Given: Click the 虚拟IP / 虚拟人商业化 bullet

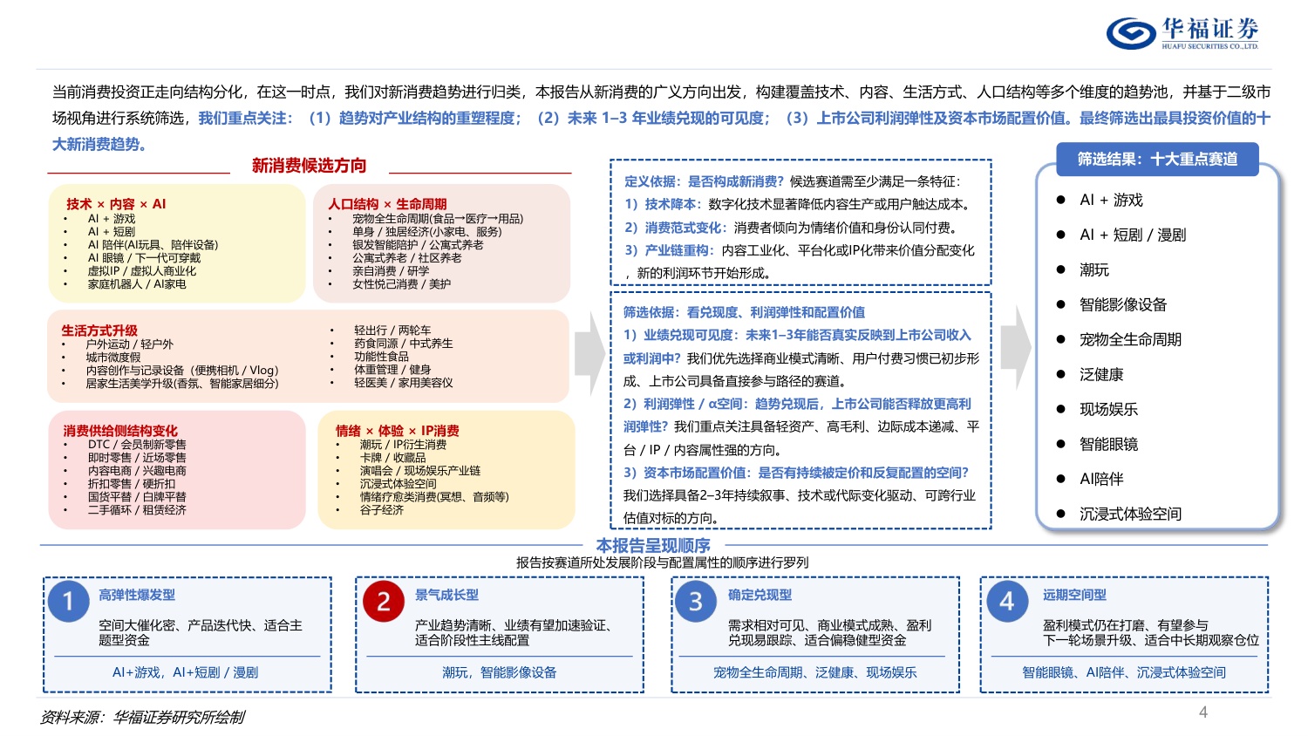Looking at the screenshot, I should point(141,271).
